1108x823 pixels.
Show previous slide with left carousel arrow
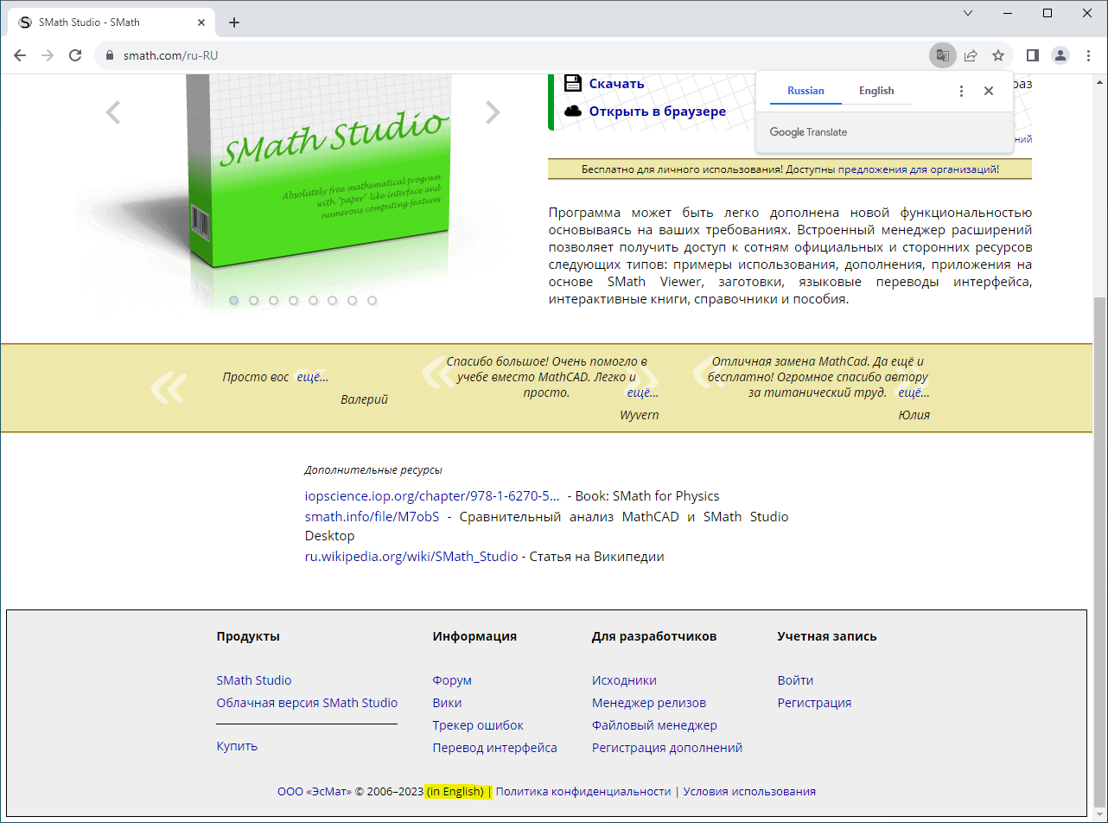[x=113, y=112]
